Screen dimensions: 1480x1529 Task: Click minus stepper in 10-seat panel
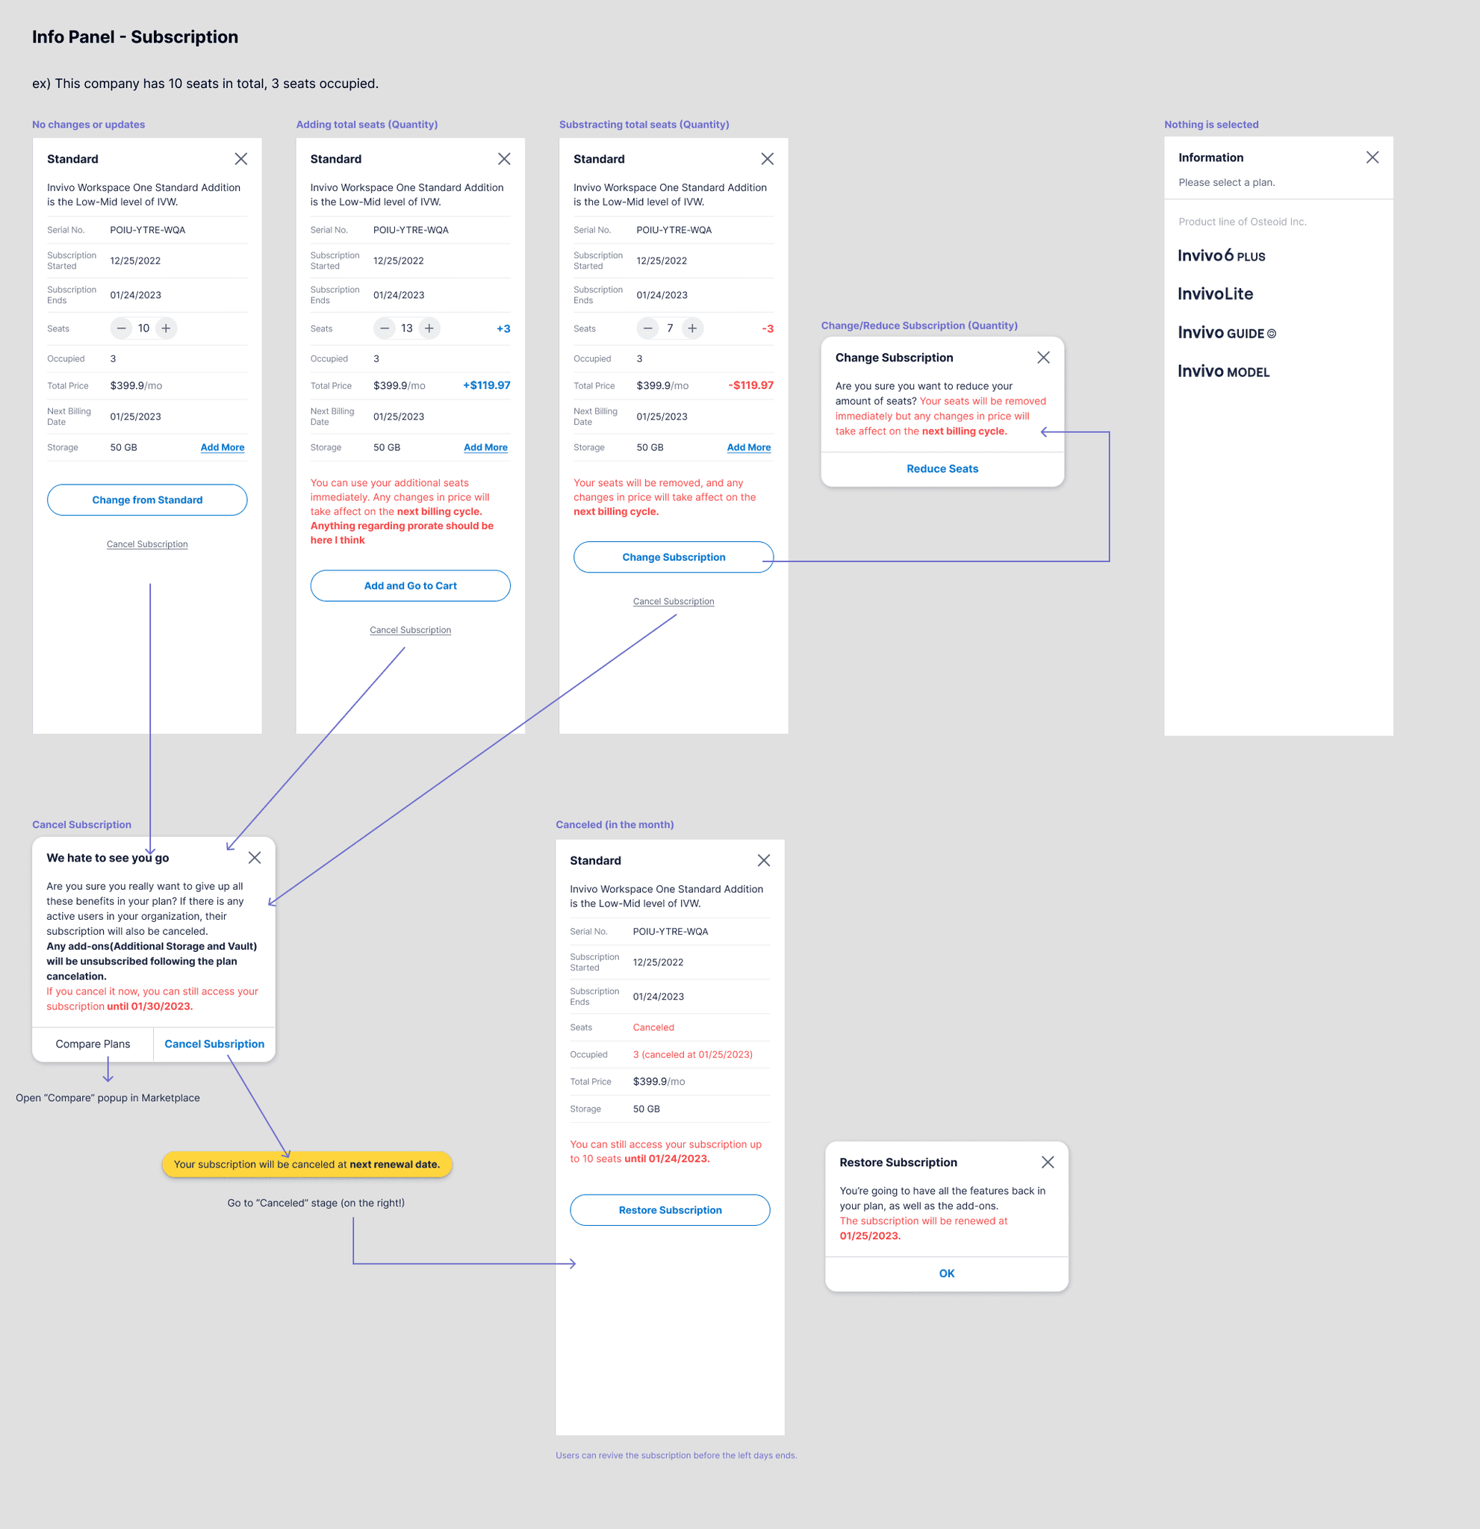click(121, 328)
